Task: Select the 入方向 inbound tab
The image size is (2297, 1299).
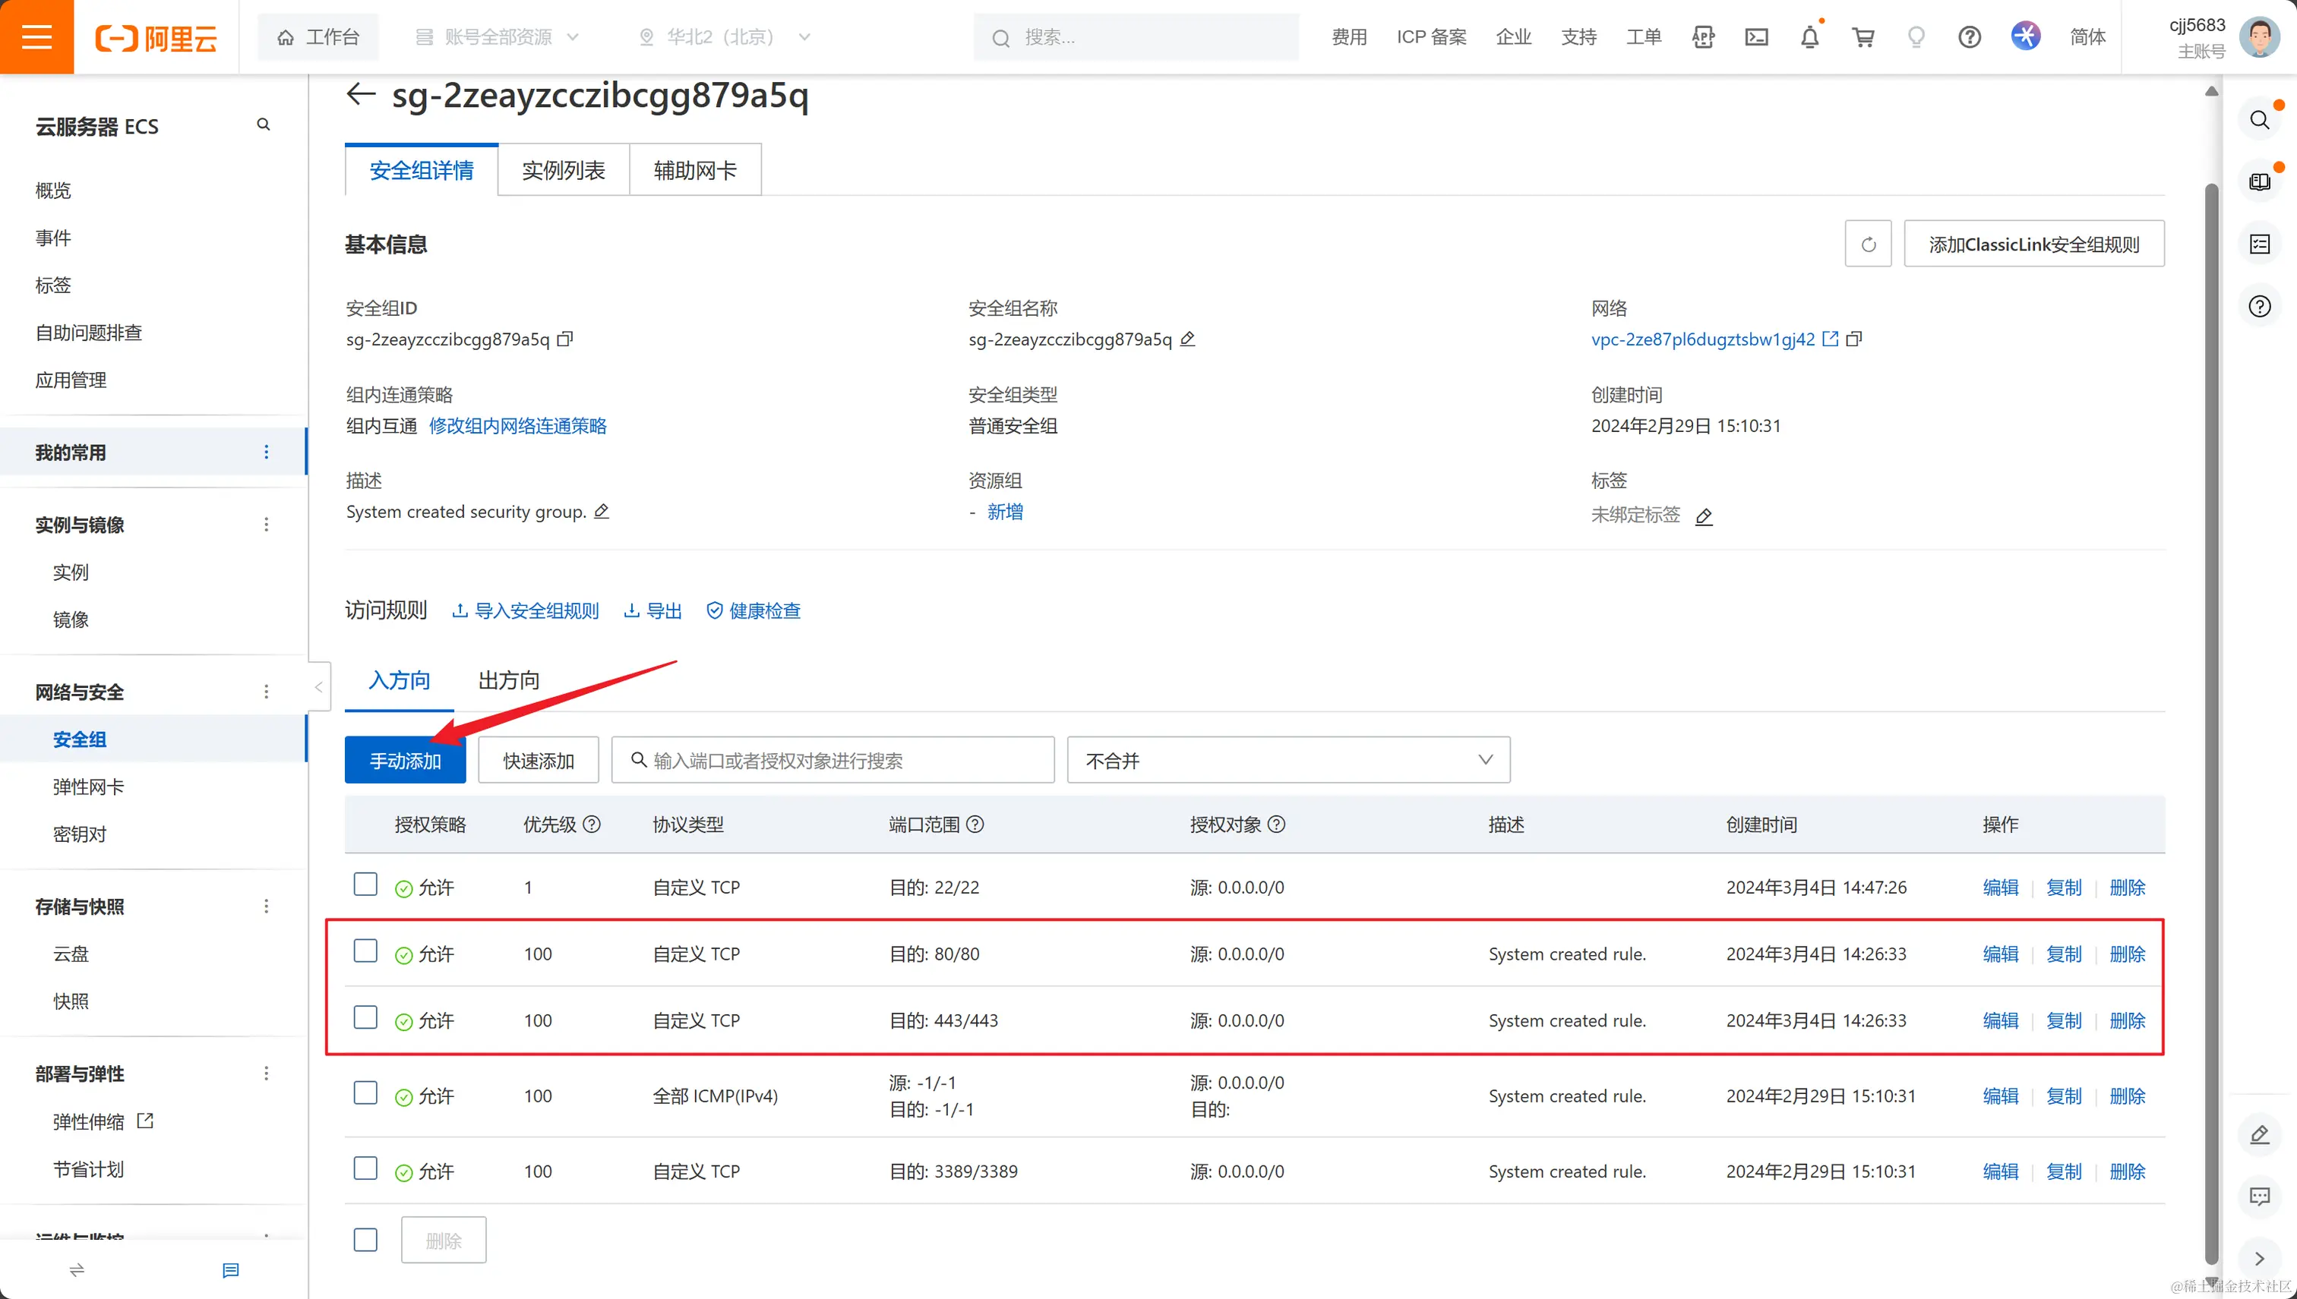Action: (x=399, y=681)
